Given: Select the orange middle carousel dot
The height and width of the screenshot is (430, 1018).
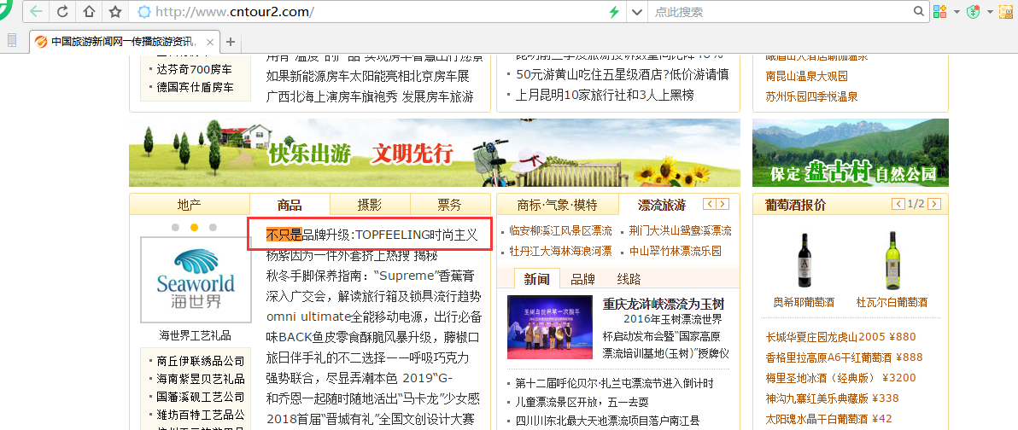Looking at the screenshot, I should (x=194, y=228).
